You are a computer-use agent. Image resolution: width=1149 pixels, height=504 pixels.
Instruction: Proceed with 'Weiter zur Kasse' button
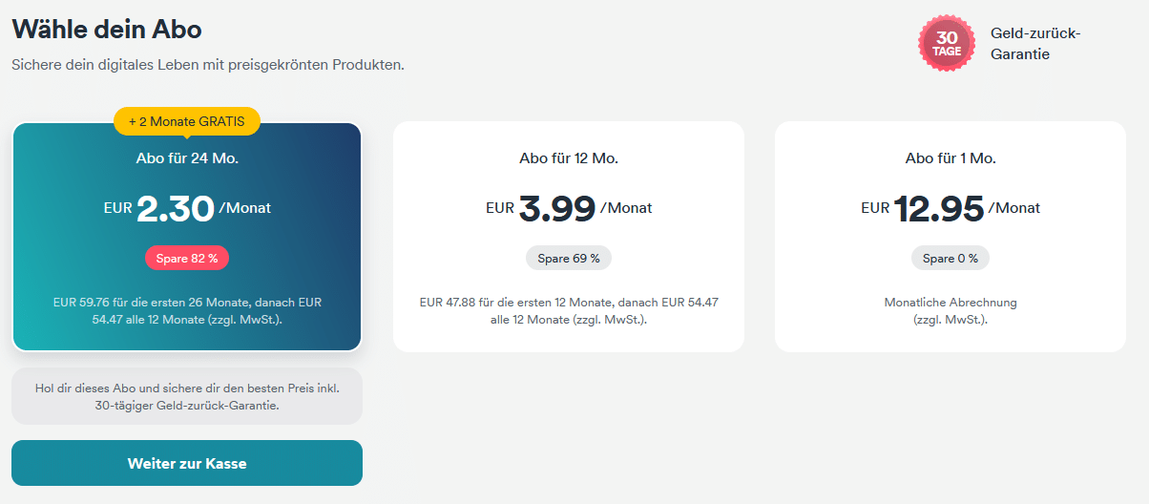click(187, 463)
